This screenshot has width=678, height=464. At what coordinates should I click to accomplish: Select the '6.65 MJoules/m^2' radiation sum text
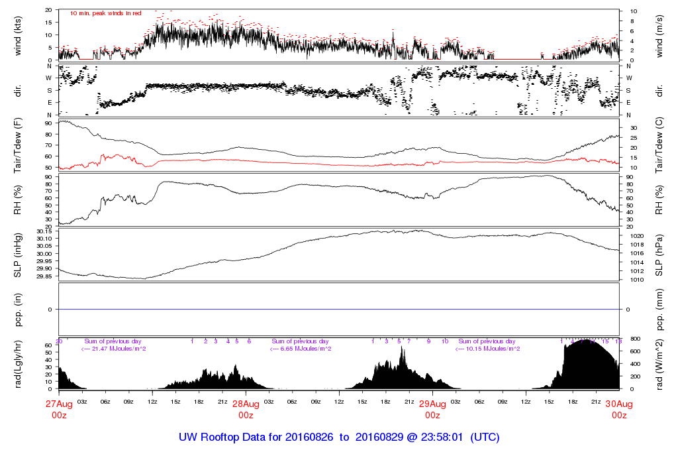point(306,349)
